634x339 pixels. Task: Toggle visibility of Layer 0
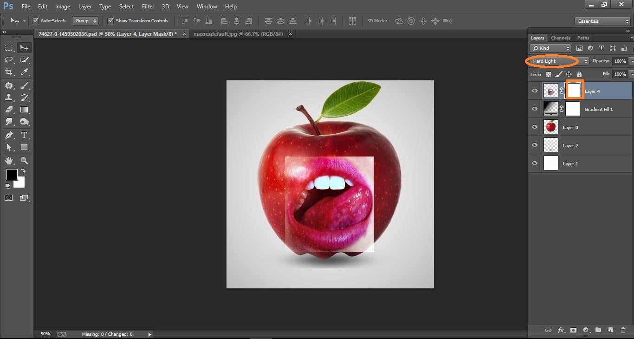pos(534,126)
